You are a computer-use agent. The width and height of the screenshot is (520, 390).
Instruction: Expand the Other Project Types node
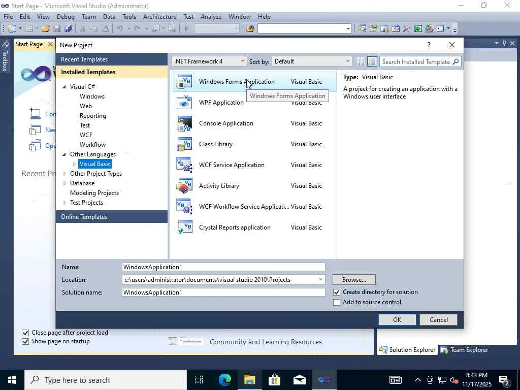[64, 174]
